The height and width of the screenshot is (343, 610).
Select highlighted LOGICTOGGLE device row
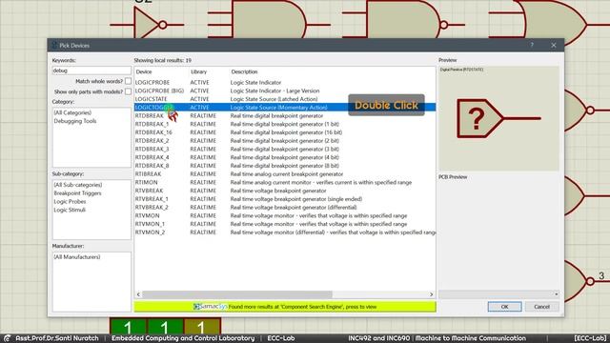285,108
